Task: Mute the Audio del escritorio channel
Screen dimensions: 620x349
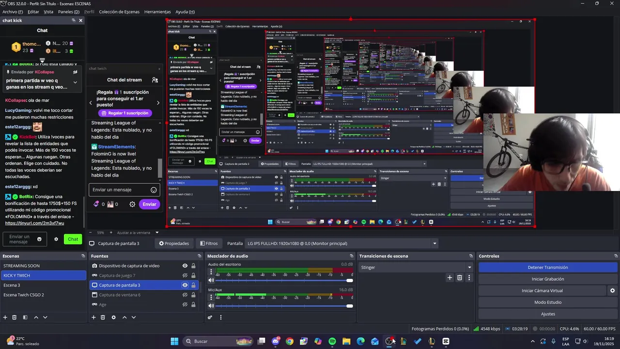Action: point(211,280)
